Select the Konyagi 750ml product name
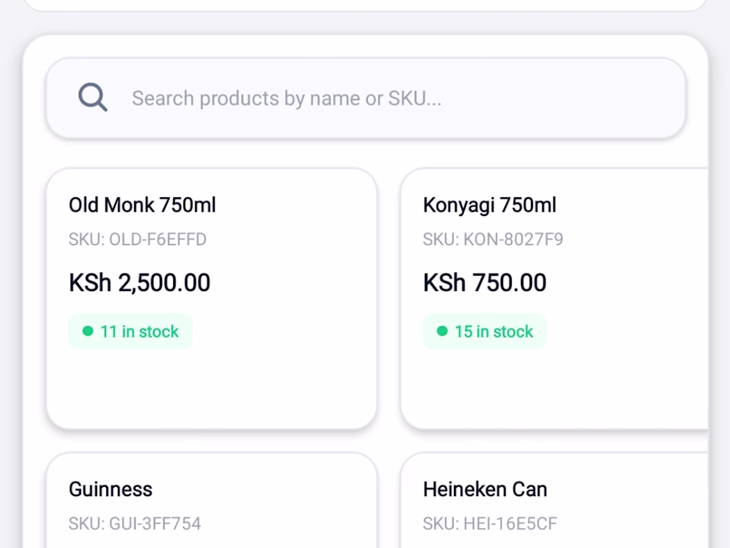 tap(490, 205)
